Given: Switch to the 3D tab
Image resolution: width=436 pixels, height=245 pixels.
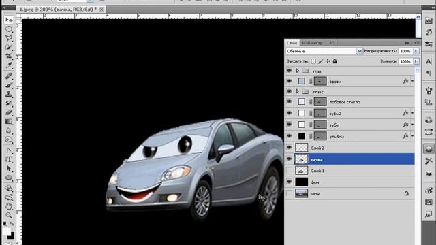Looking at the screenshot, I should 332,43.
